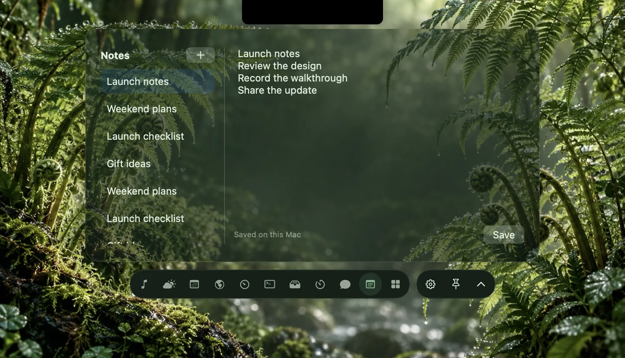Open the weather widget icon
The width and height of the screenshot is (625, 358).
pos(169,284)
